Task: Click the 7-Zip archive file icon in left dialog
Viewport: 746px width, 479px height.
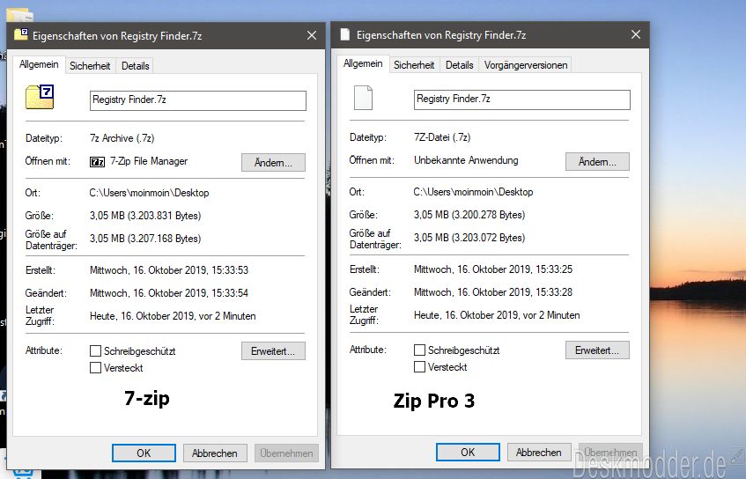Action: click(x=40, y=97)
